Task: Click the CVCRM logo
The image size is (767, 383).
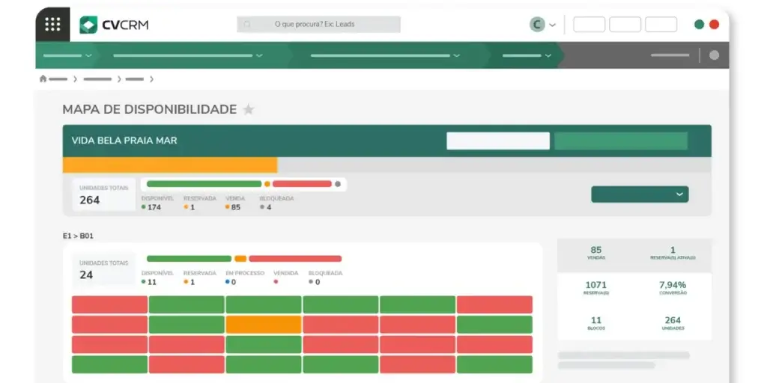Action: [115, 25]
